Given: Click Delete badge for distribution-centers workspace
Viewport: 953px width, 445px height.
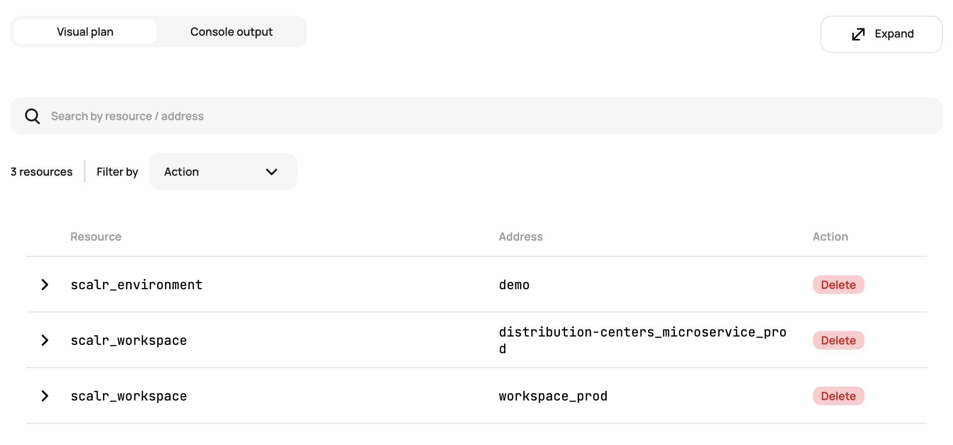Looking at the screenshot, I should (x=838, y=340).
